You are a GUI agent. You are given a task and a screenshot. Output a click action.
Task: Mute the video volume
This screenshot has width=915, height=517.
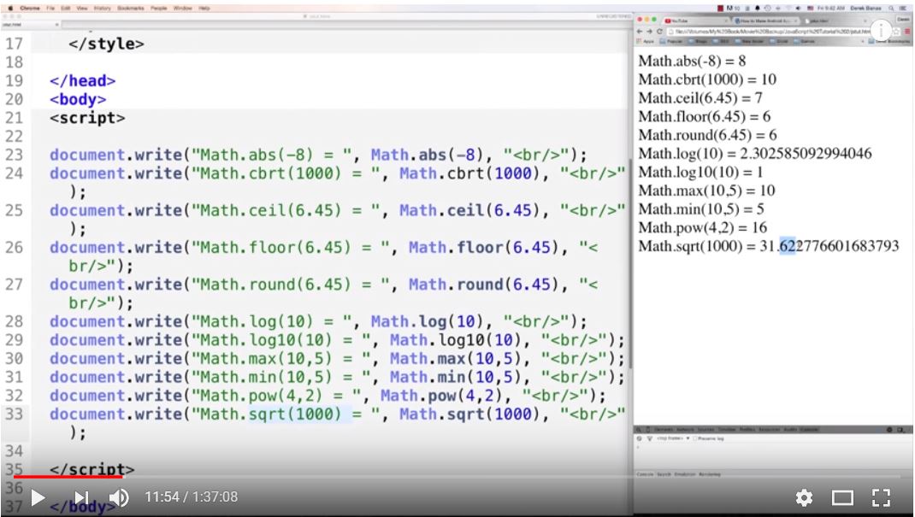point(119,497)
